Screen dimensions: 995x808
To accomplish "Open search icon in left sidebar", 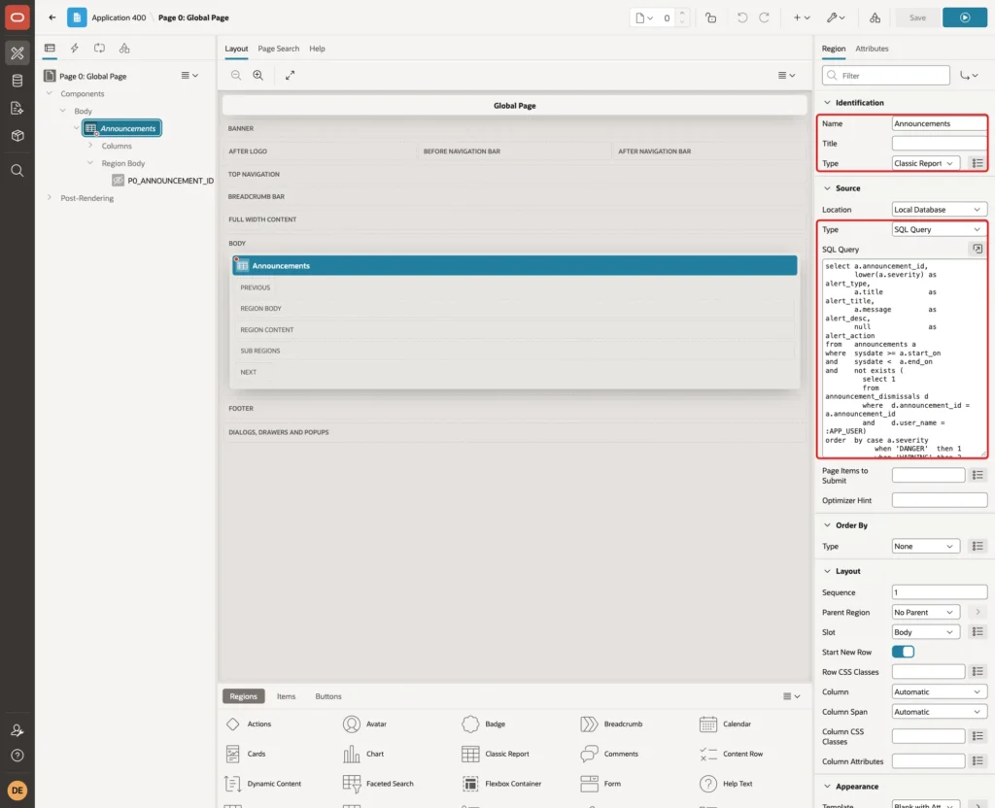I will pos(17,171).
